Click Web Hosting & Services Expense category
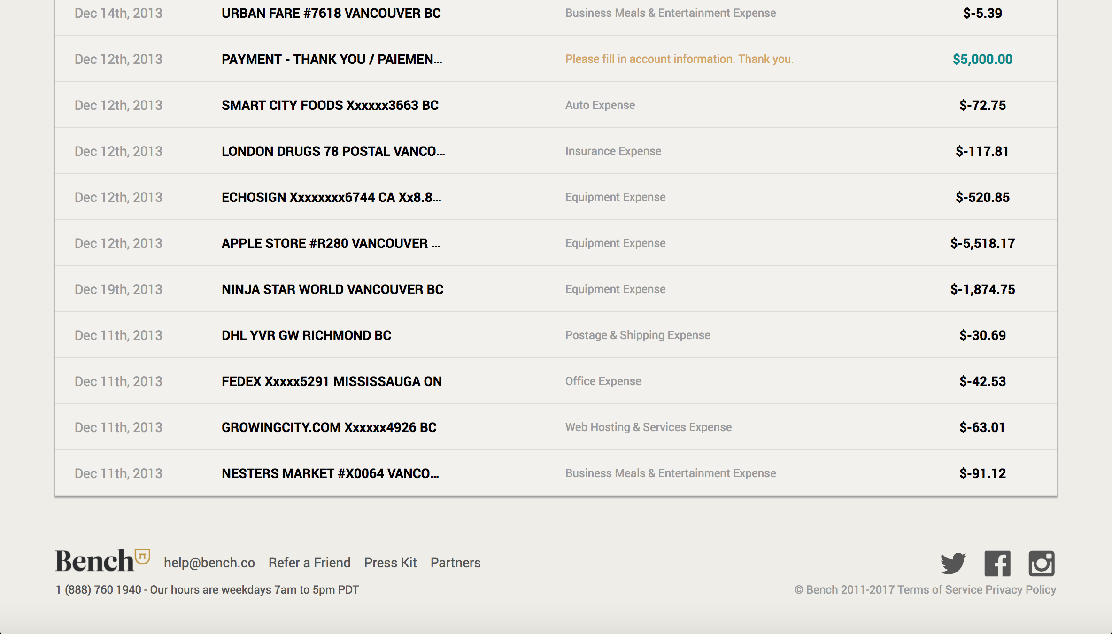Image resolution: width=1112 pixels, height=634 pixels. 648,427
